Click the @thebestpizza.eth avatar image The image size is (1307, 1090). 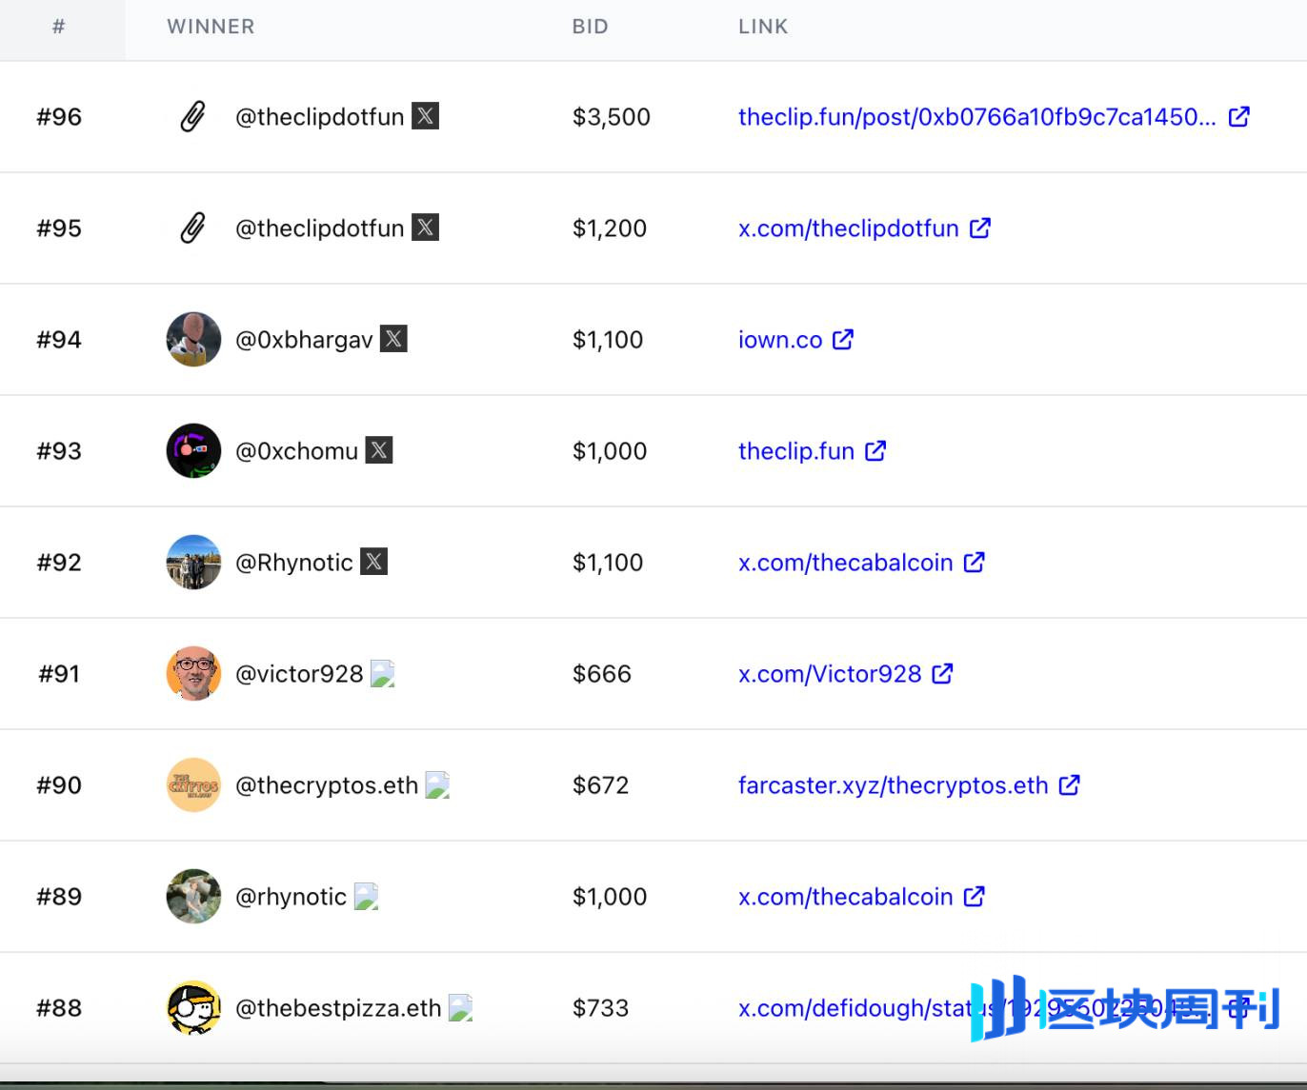[193, 1007]
